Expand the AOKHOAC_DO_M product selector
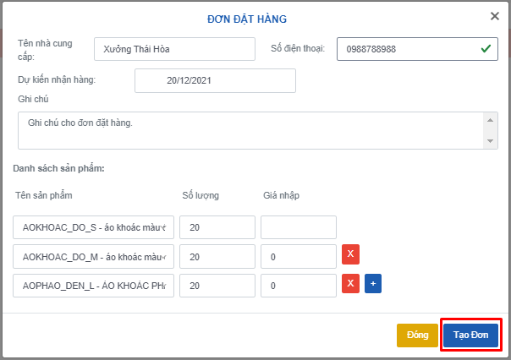This screenshot has width=511, height=360. click(x=93, y=256)
